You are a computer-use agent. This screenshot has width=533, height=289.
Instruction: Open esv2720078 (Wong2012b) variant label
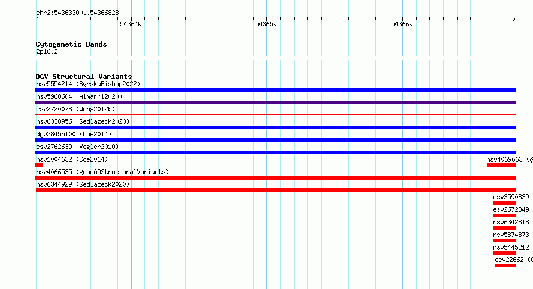pos(75,109)
